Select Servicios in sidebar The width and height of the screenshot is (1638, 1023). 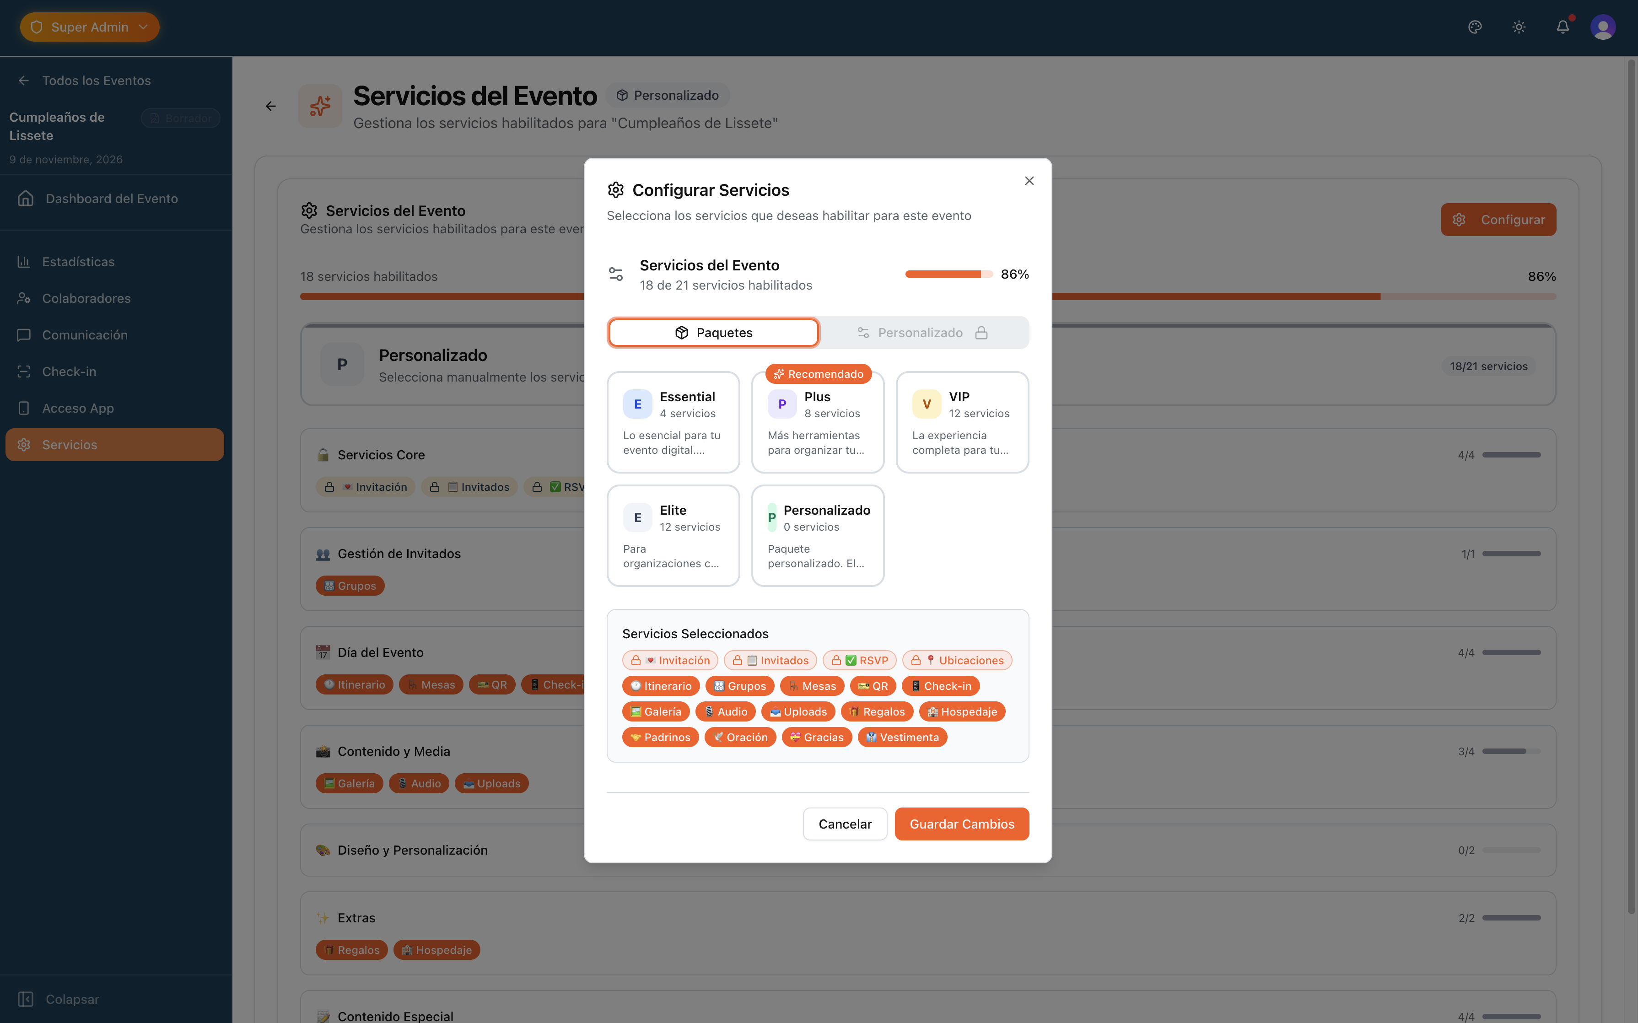click(115, 445)
